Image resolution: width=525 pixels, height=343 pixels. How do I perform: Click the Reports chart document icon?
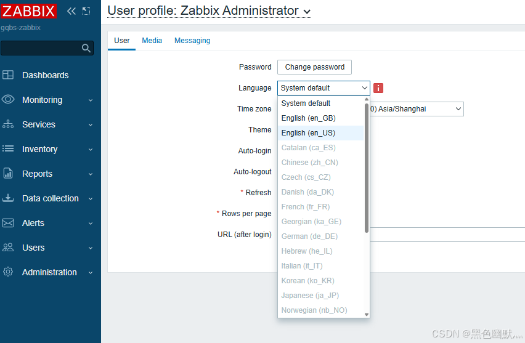pos(8,173)
